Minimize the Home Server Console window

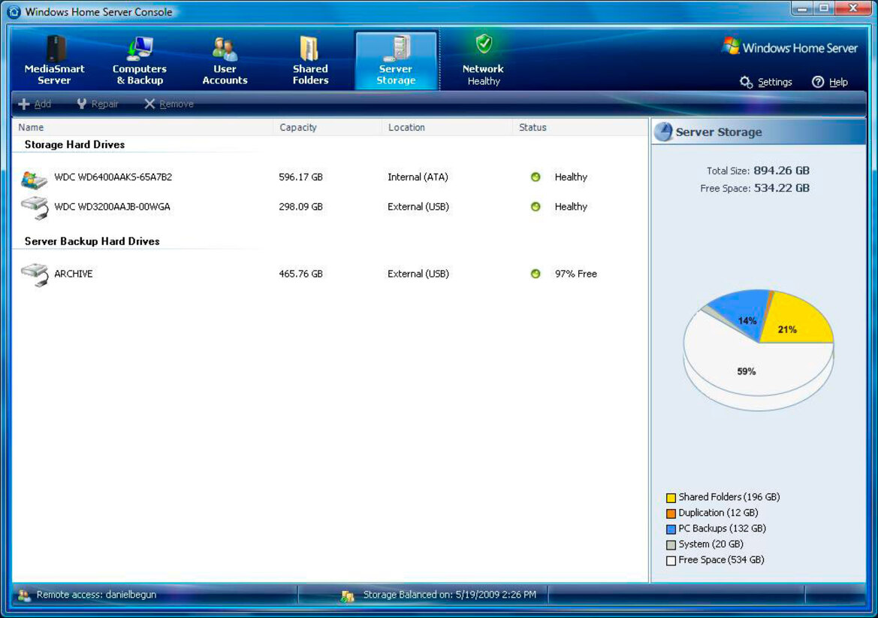pyautogui.click(x=802, y=8)
